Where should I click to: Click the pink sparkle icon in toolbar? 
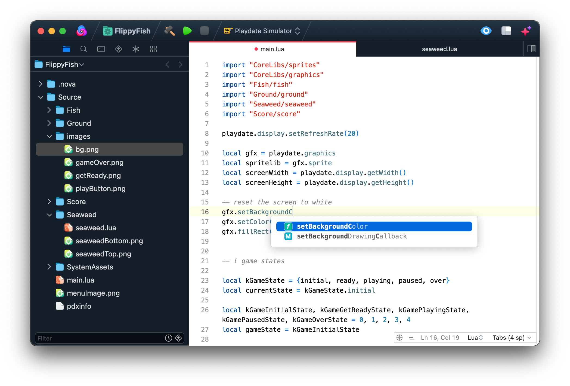526,31
